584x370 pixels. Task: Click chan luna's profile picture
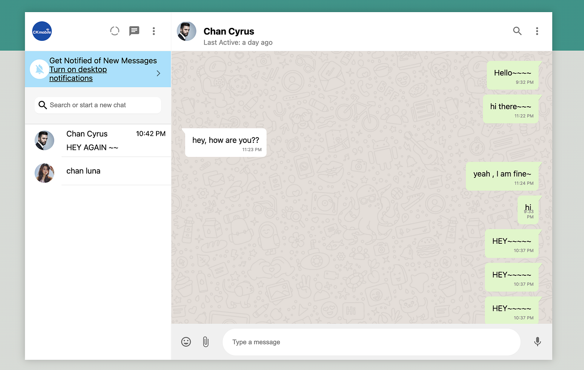click(x=44, y=173)
